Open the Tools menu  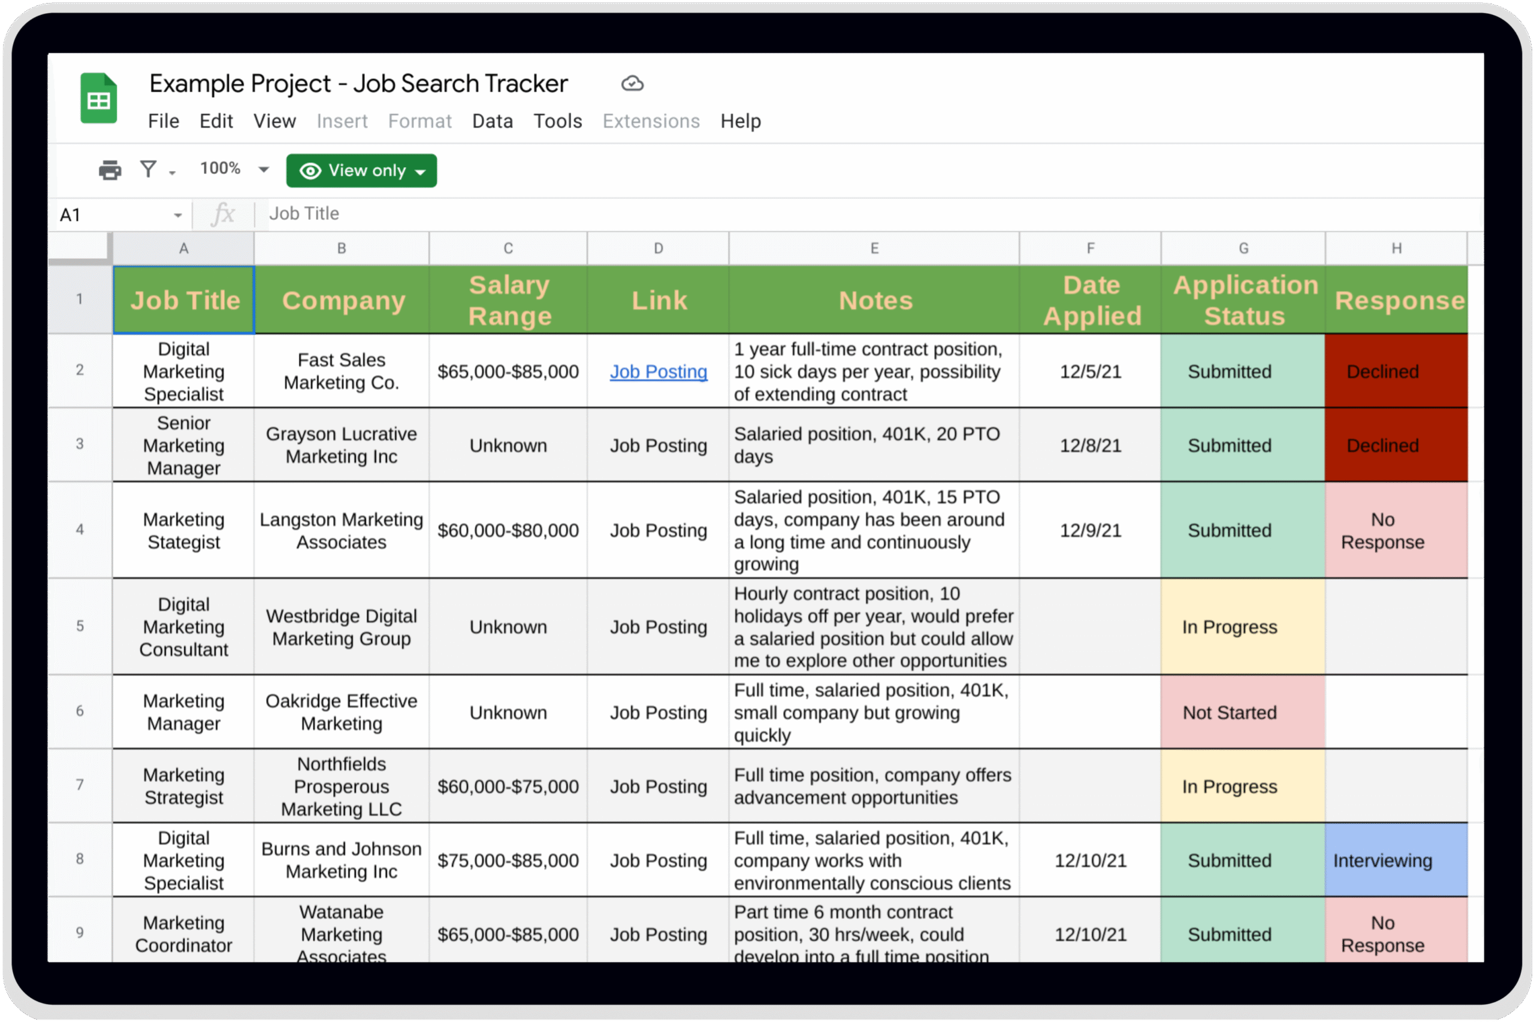tap(557, 121)
